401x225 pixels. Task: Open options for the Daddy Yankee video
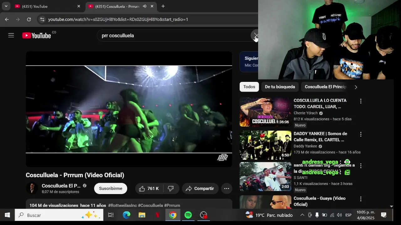(x=361, y=134)
